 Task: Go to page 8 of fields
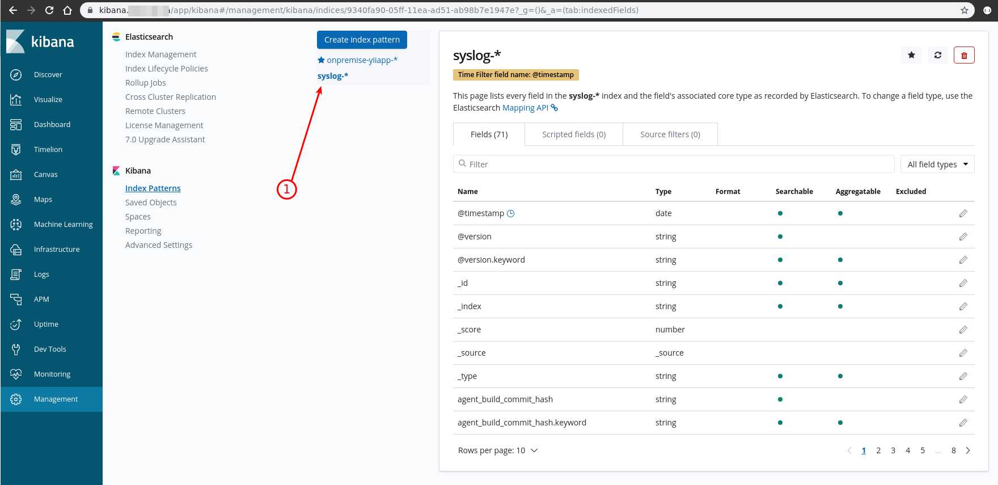[x=954, y=450]
